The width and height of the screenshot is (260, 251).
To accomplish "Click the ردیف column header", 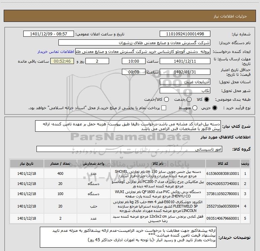I will click(x=245, y=164).
